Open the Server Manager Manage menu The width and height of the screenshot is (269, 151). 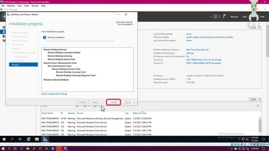pos(234,17)
